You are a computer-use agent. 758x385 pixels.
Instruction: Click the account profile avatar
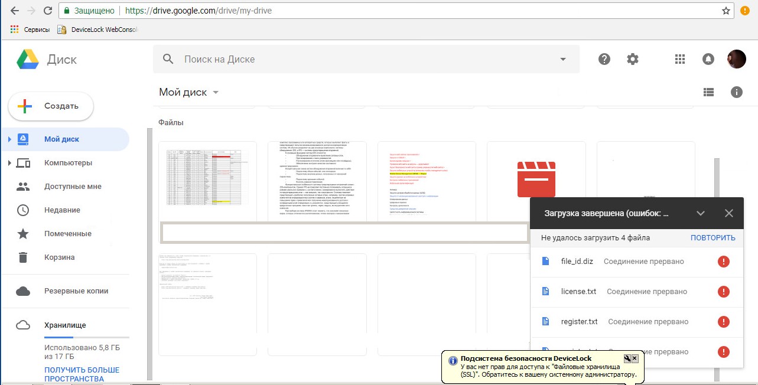(x=736, y=59)
